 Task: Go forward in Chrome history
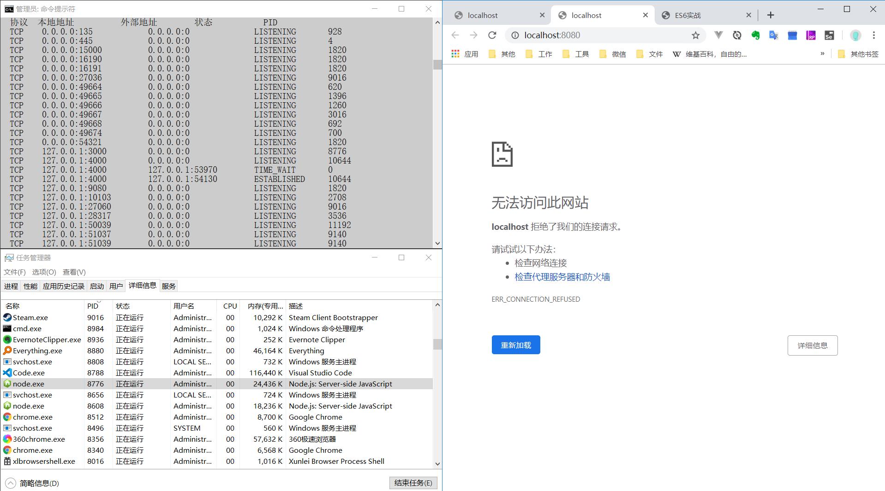(474, 35)
